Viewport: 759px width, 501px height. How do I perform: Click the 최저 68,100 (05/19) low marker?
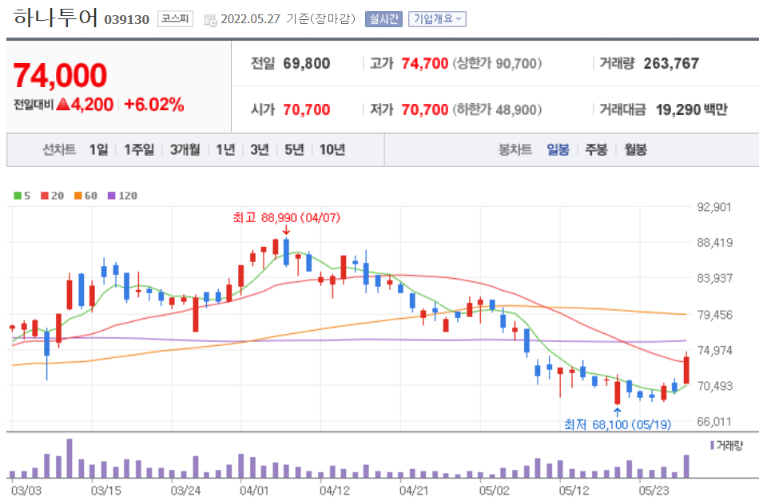618,424
